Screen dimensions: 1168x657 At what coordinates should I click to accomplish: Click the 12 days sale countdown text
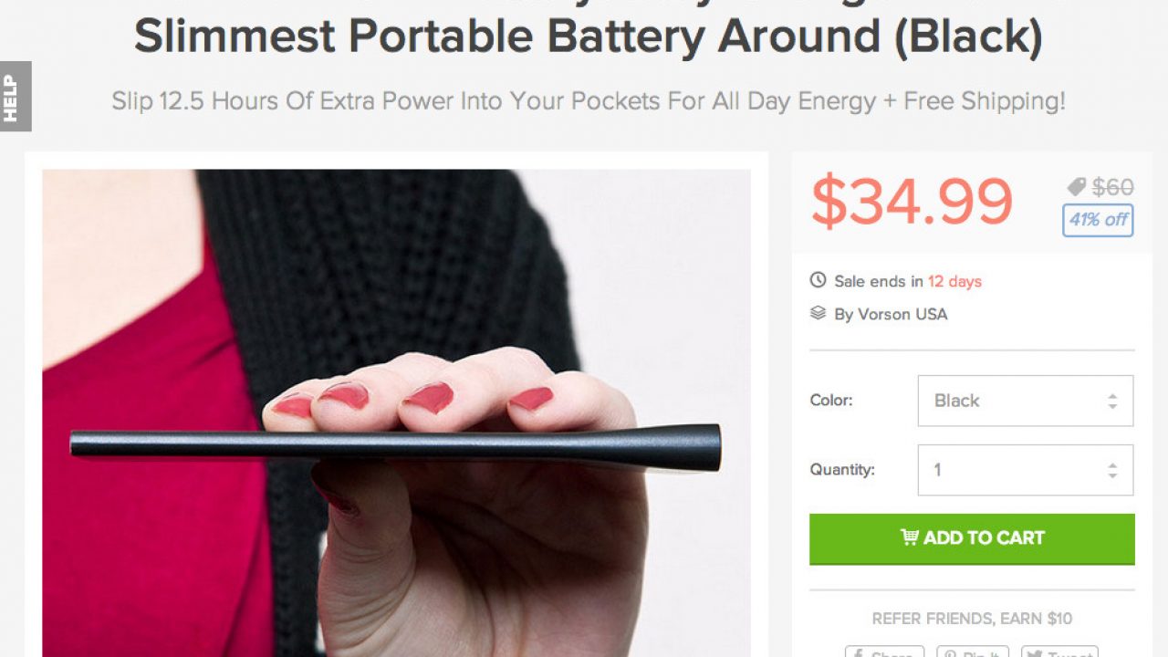click(x=954, y=281)
